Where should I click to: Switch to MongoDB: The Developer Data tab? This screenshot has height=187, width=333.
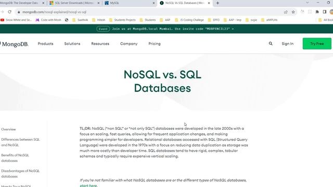(x=21, y=3)
